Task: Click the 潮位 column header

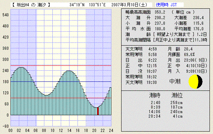Action: pos(177,95)
